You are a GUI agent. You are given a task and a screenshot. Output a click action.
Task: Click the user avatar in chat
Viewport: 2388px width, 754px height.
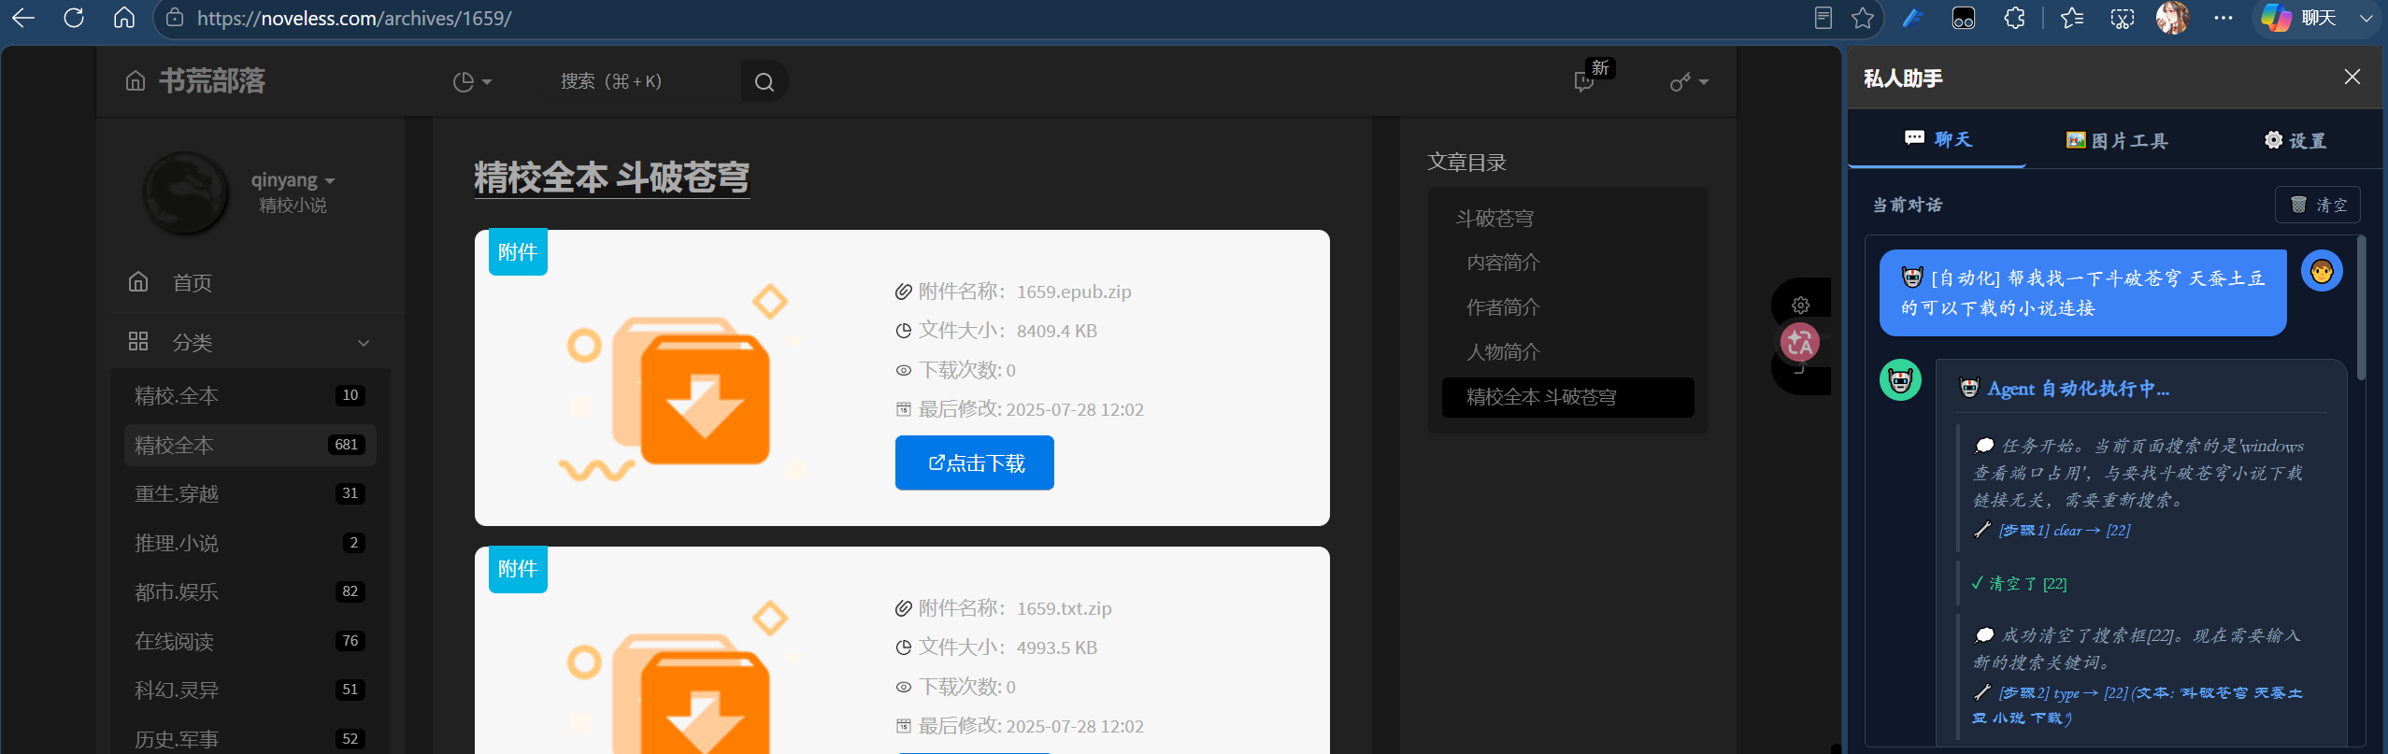coord(2322,272)
